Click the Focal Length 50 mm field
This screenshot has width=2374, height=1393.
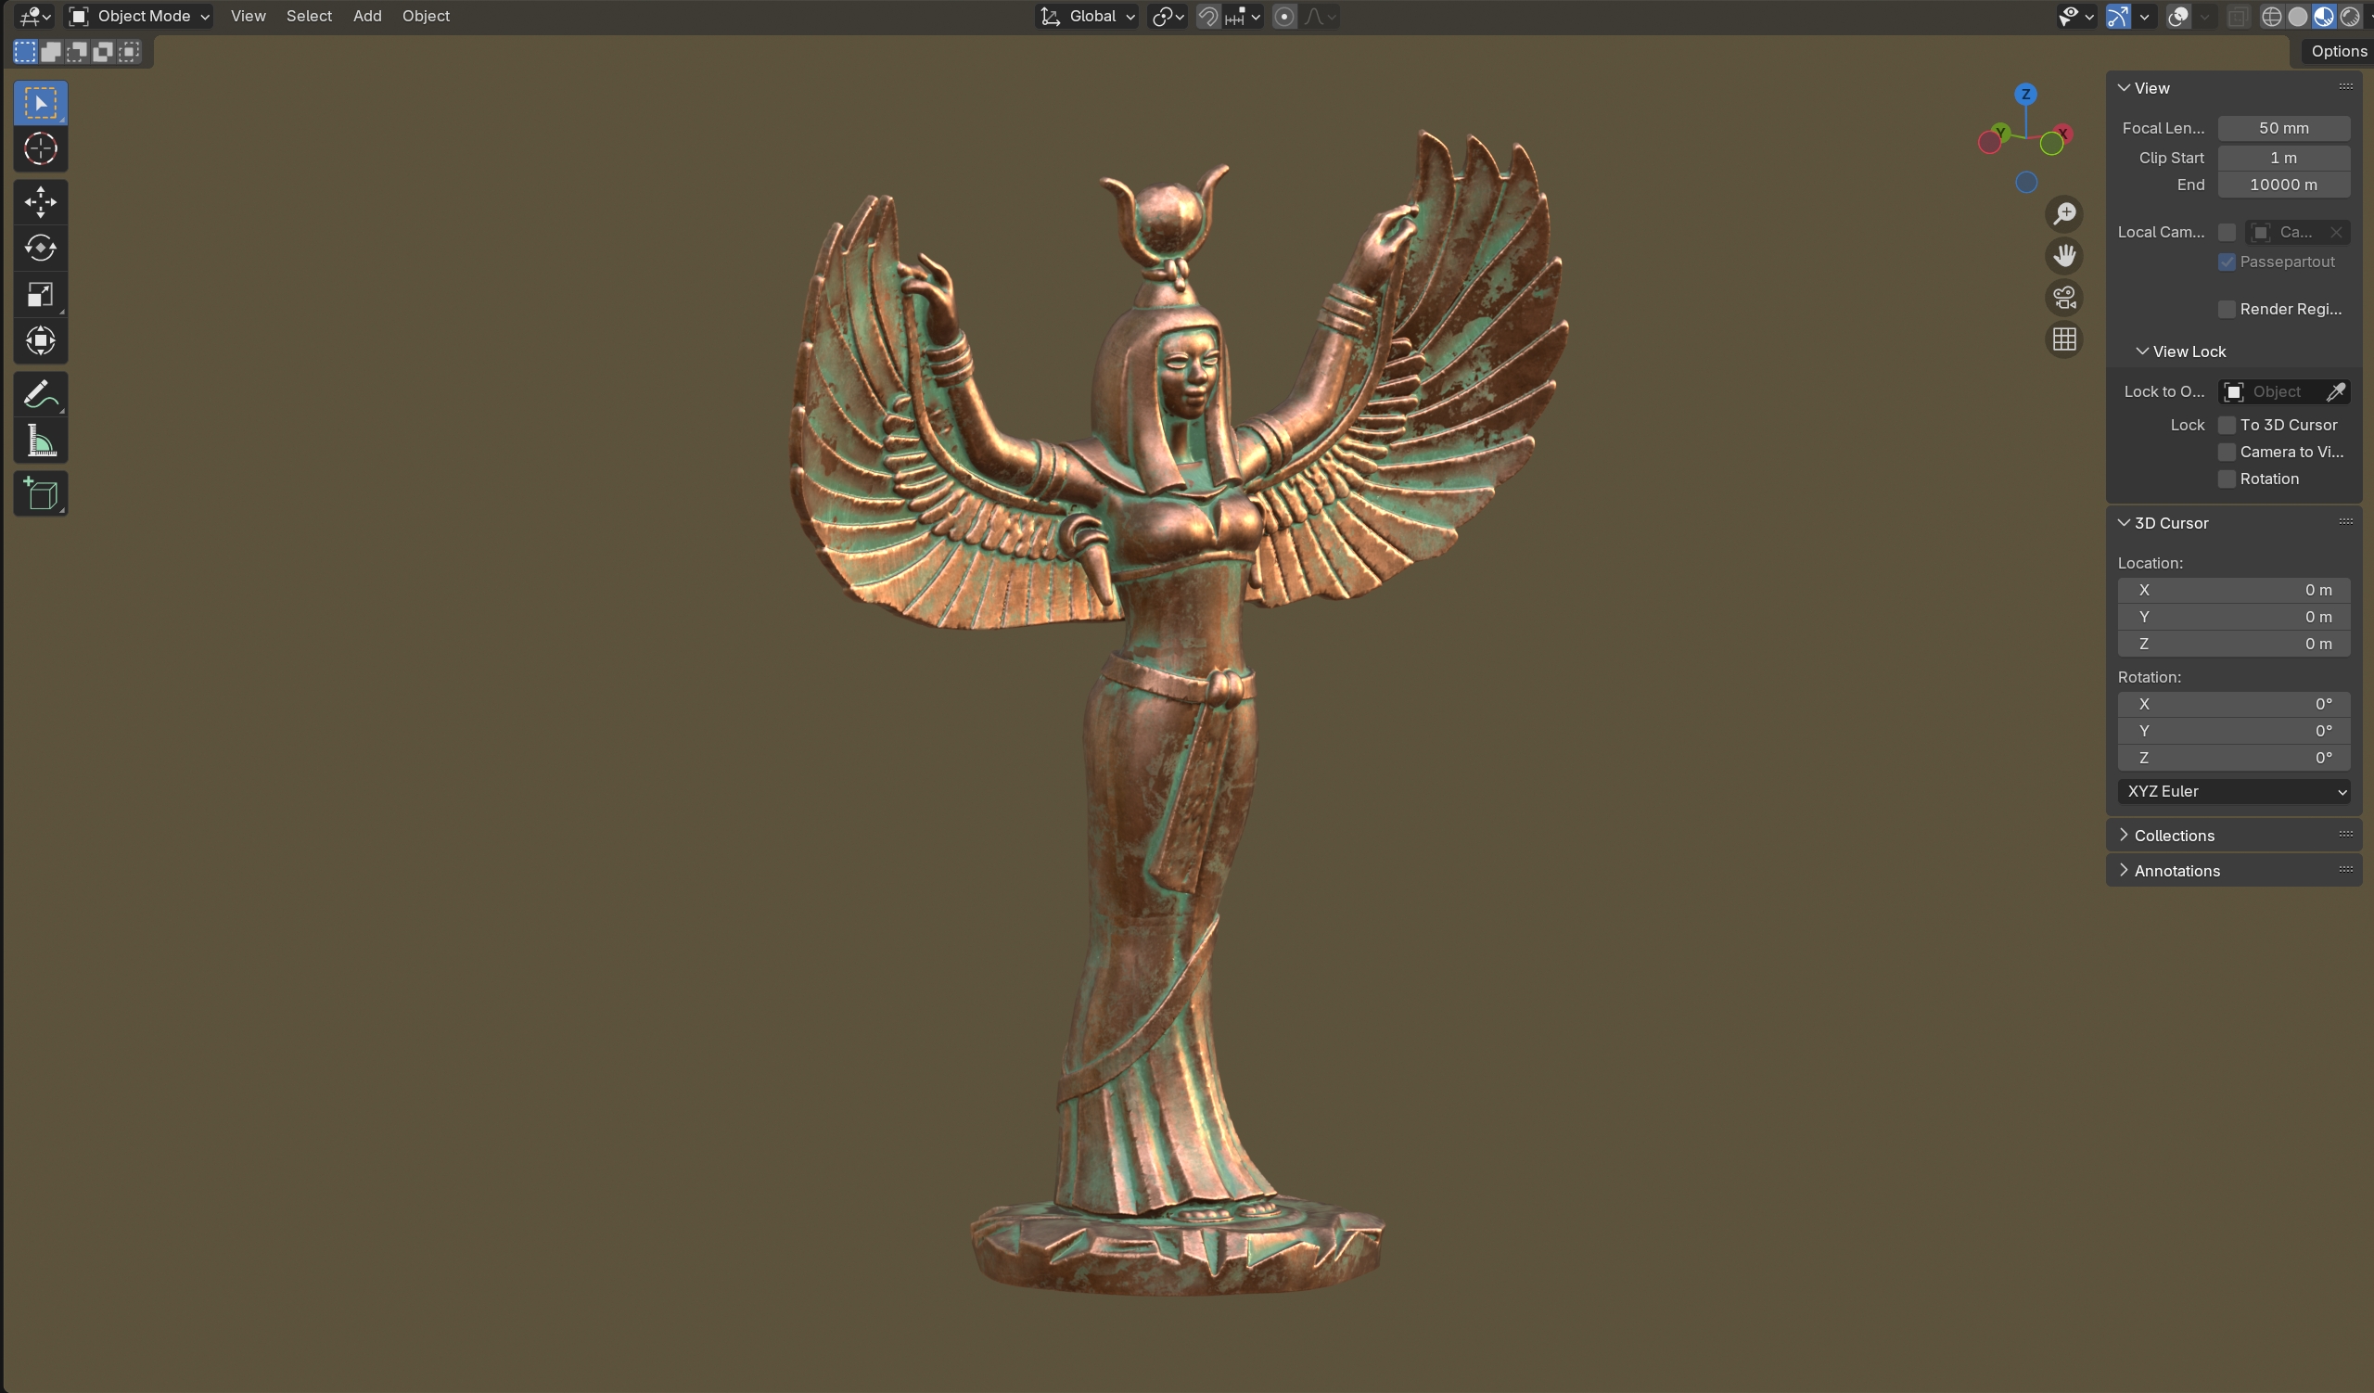(2282, 128)
